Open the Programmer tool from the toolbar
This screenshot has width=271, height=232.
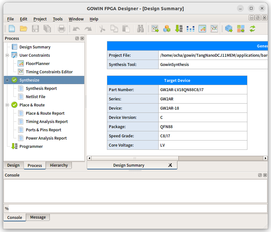pos(179,29)
